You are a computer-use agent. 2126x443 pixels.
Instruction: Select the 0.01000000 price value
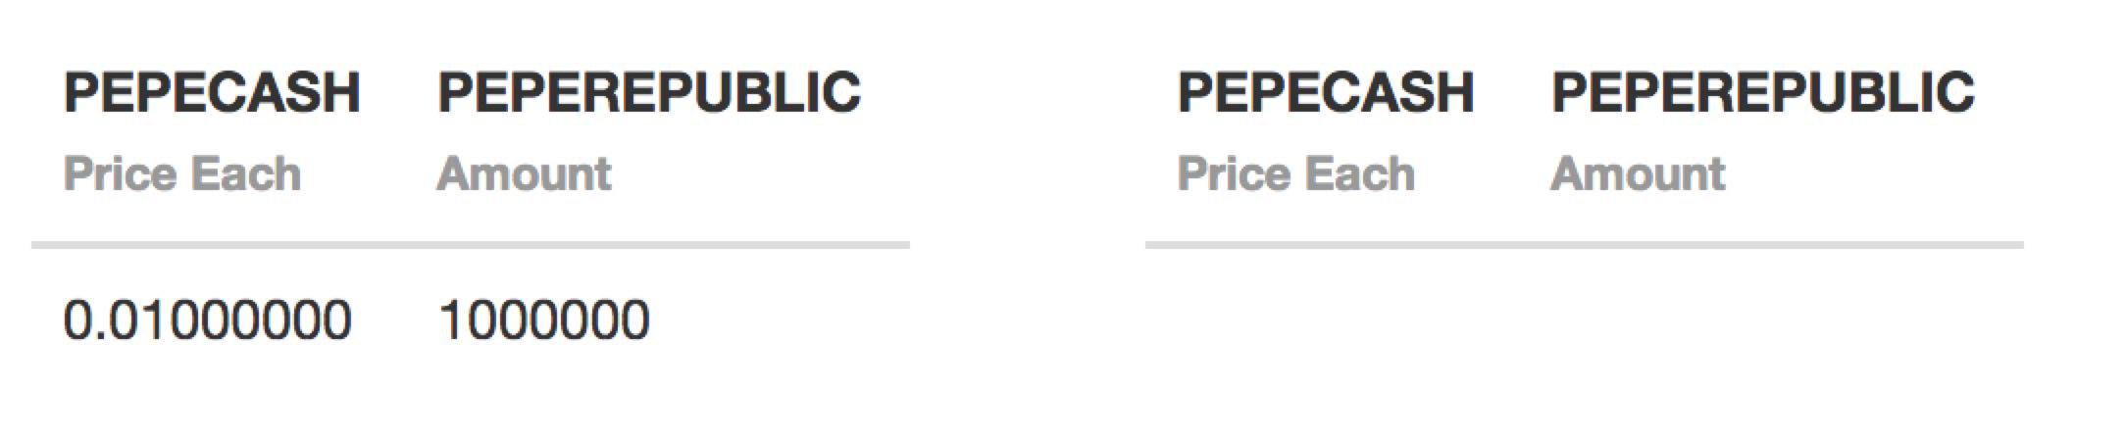click(x=207, y=320)
